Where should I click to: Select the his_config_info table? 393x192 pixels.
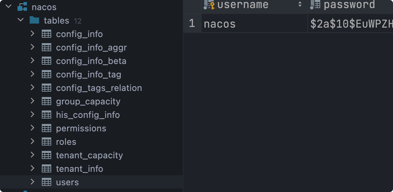click(88, 115)
